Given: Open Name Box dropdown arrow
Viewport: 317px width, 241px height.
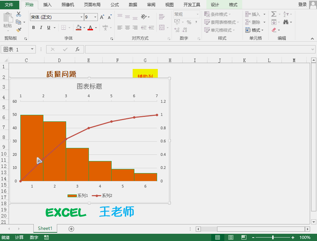Looking at the screenshot, I should click(32, 49).
